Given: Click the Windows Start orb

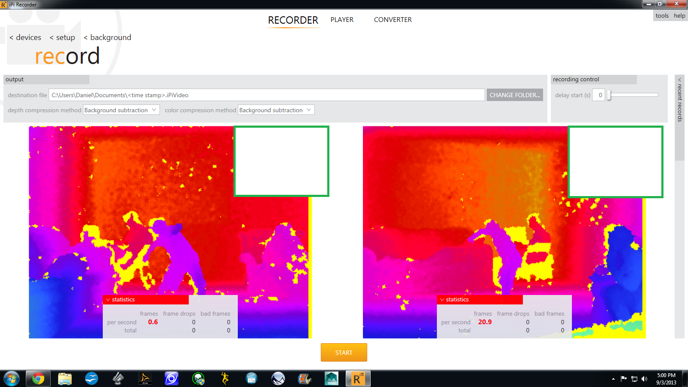Looking at the screenshot, I should [12, 379].
